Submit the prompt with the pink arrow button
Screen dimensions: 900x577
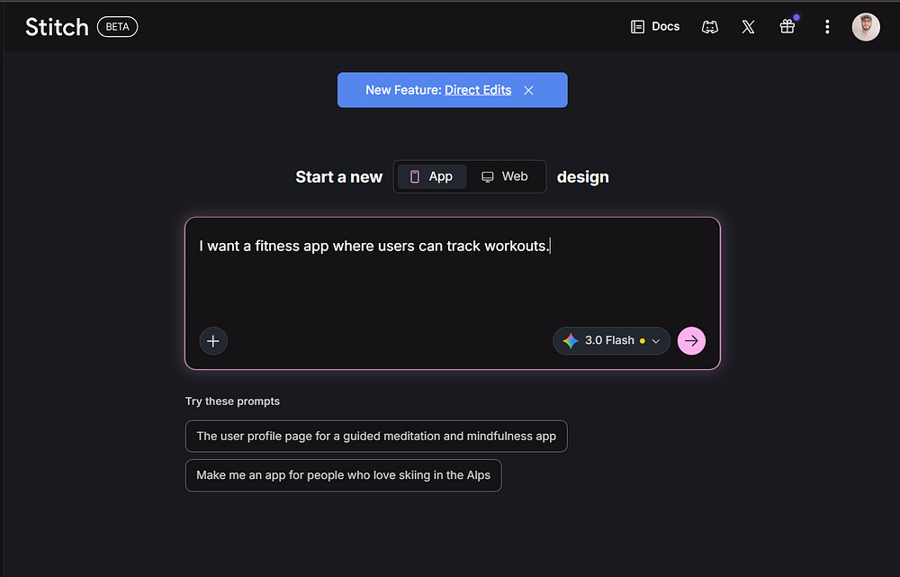[691, 341]
